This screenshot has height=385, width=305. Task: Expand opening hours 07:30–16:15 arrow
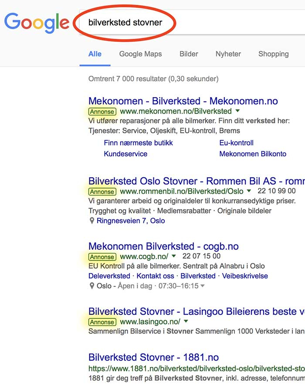pos(203,286)
